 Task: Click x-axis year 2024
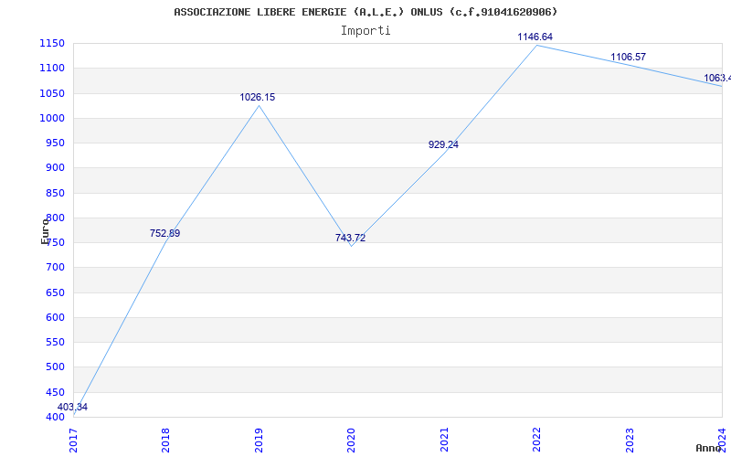pos(722,439)
